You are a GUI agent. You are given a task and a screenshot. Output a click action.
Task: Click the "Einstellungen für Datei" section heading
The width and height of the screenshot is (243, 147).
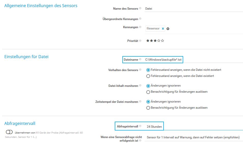click(x=26, y=56)
